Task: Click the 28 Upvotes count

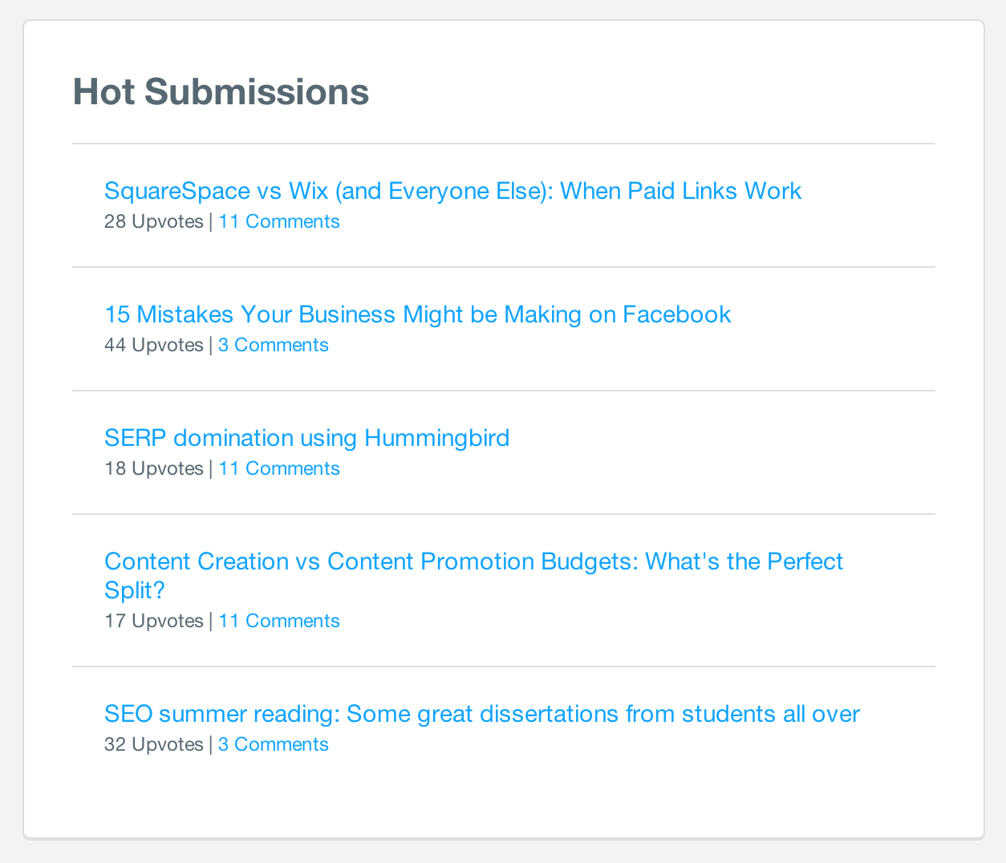Action: point(154,221)
